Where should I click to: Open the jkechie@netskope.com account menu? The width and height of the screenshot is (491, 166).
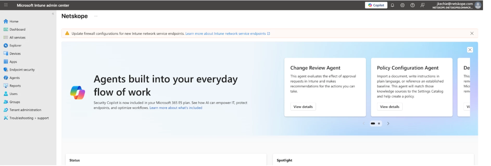tap(452, 5)
